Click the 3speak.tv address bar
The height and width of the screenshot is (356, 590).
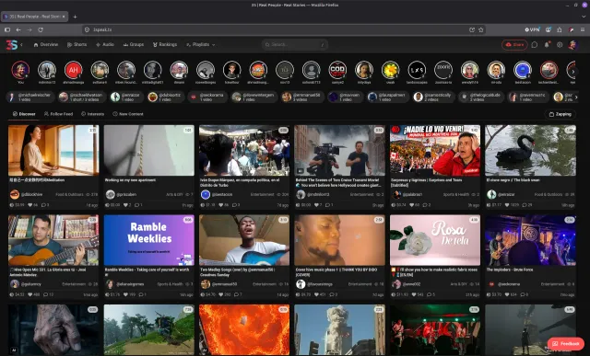[278, 29]
